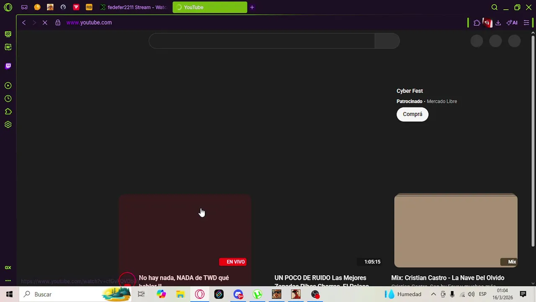The width and height of the screenshot is (536, 302).
Task: Launch Copilot from the taskbar
Action: click(161, 294)
